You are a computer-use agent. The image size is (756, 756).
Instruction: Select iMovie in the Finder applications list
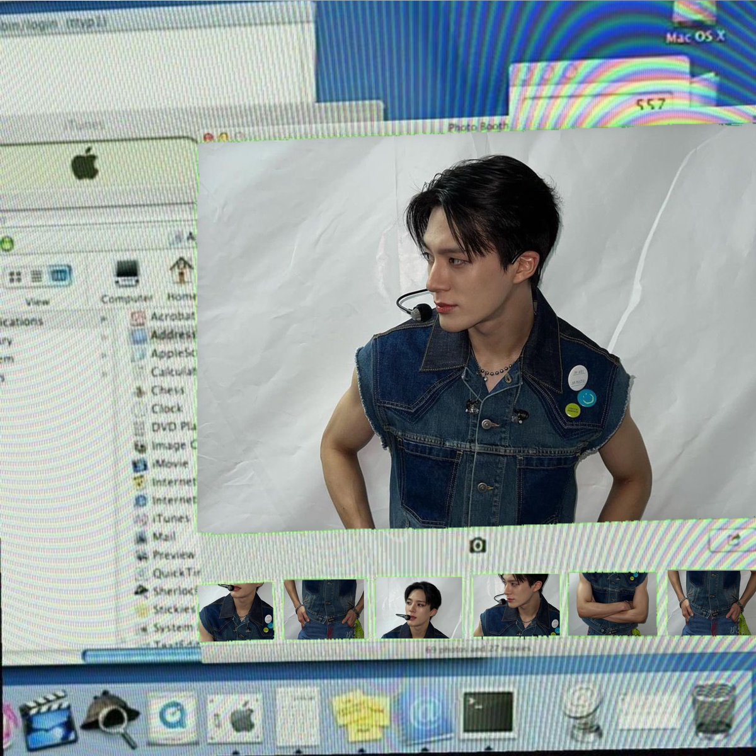(x=161, y=464)
